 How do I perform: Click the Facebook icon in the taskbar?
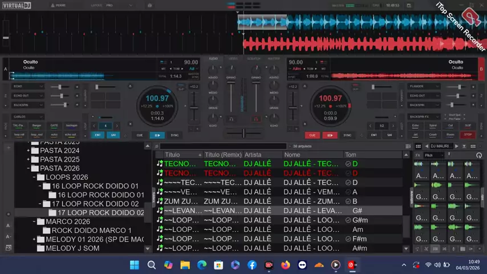[x=252, y=265]
